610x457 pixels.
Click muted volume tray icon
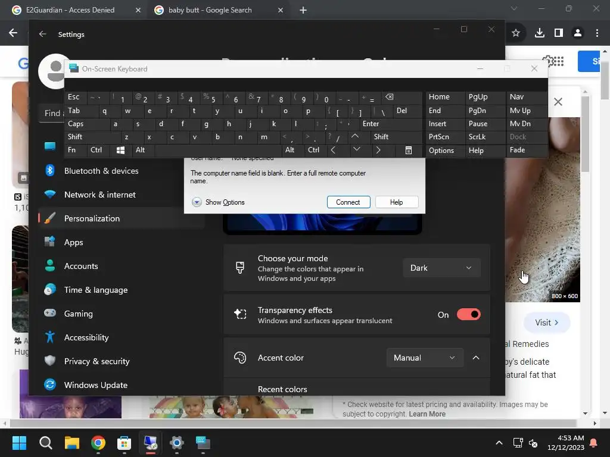click(x=533, y=443)
